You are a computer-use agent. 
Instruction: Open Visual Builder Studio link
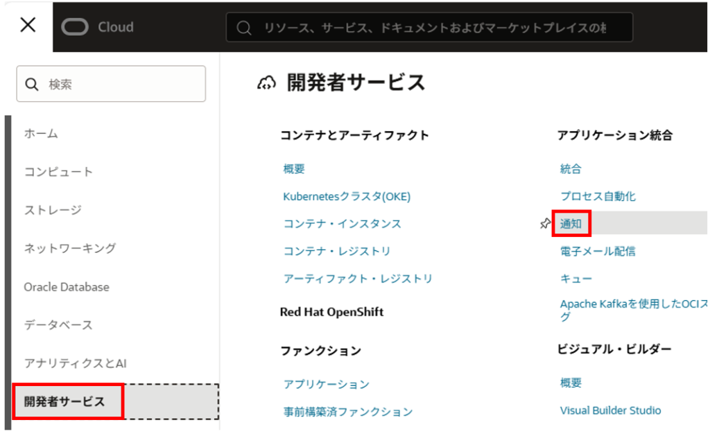pos(610,410)
